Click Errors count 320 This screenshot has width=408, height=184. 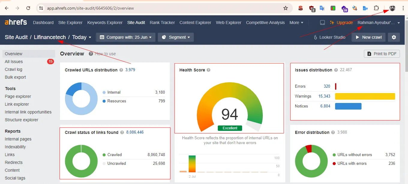click(x=327, y=86)
